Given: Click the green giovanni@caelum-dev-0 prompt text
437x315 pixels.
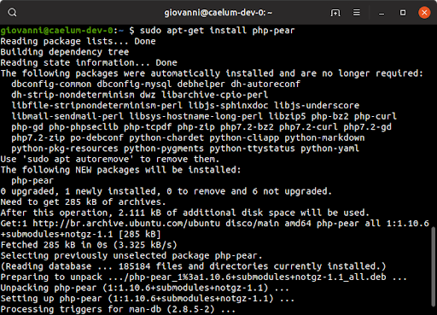Looking at the screenshot, I should point(57,30).
